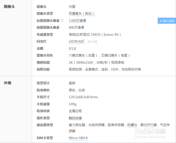Click the 手机重量 row label

[x=43, y=104]
